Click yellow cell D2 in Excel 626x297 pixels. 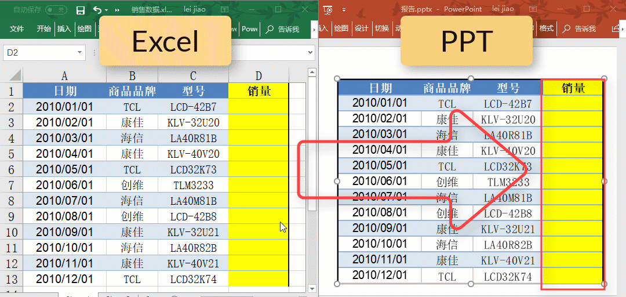[259, 107]
